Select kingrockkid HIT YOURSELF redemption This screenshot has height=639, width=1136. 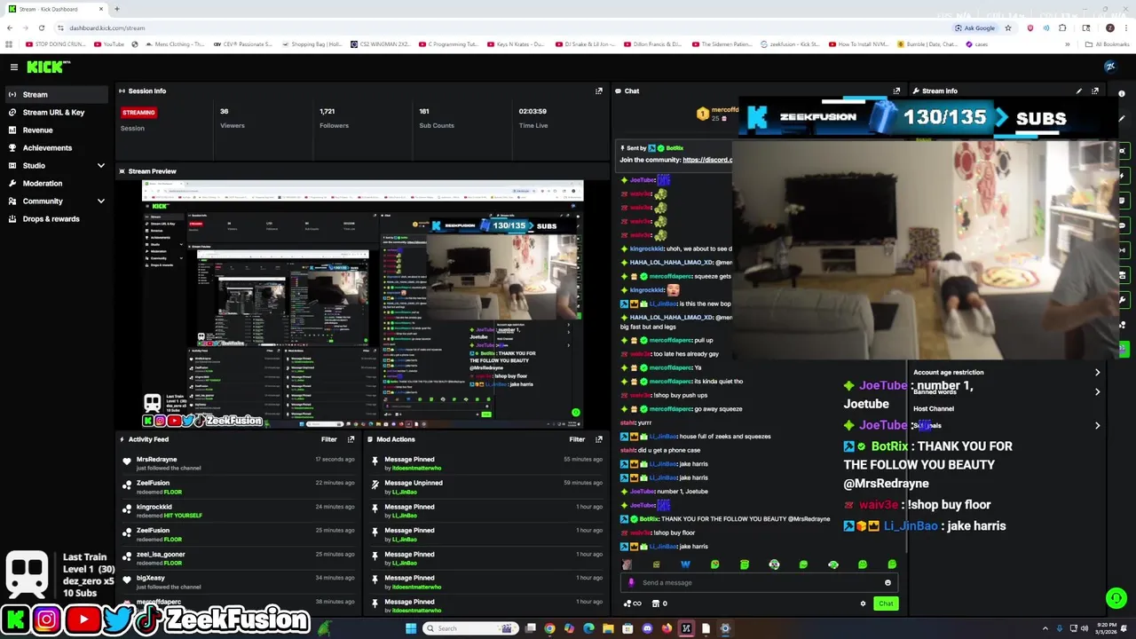[x=240, y=510]
